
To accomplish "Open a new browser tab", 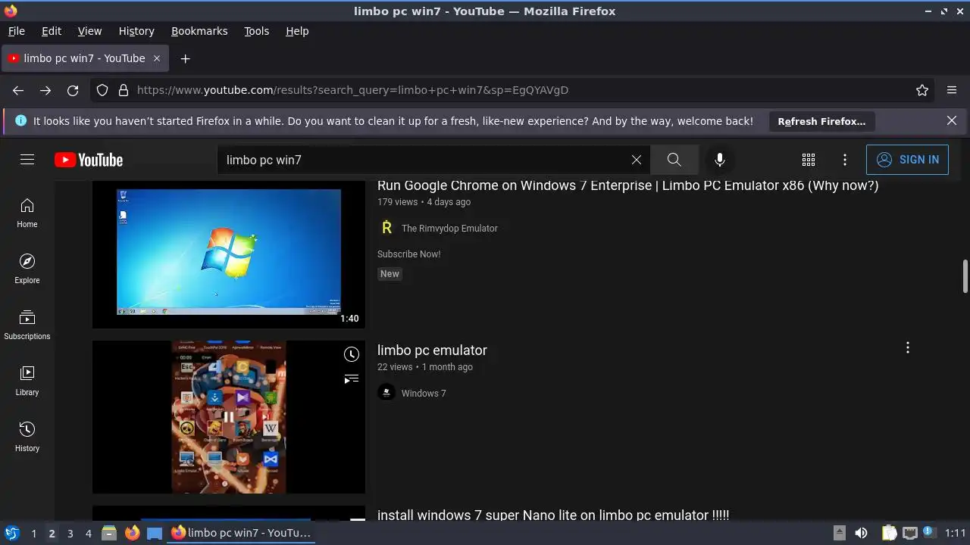I will click(x=185, y=58).
